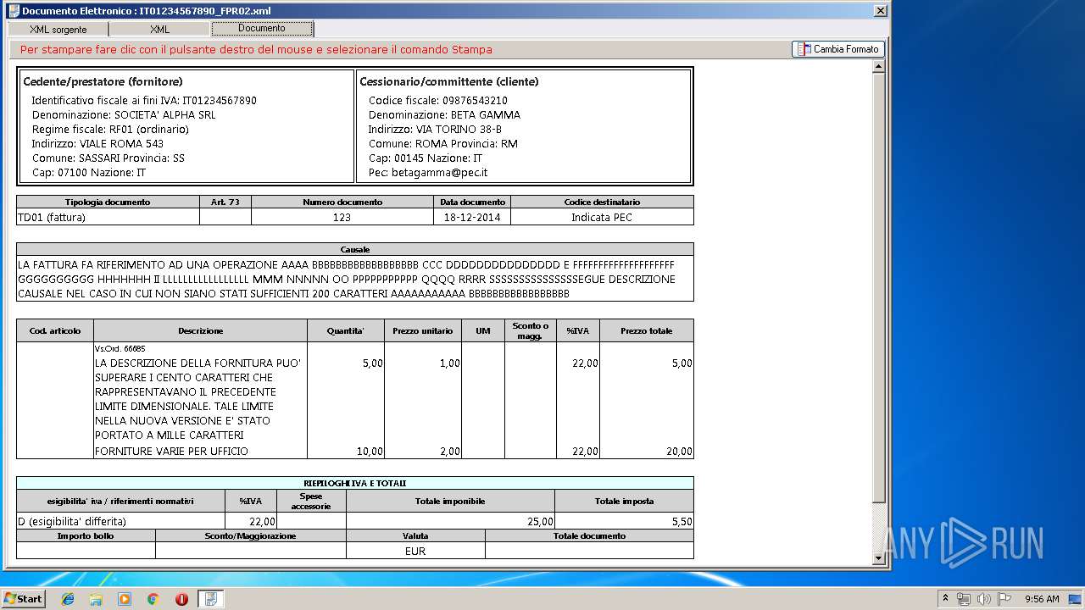Click the Totale imposta value 5,50

pos(682,522)
